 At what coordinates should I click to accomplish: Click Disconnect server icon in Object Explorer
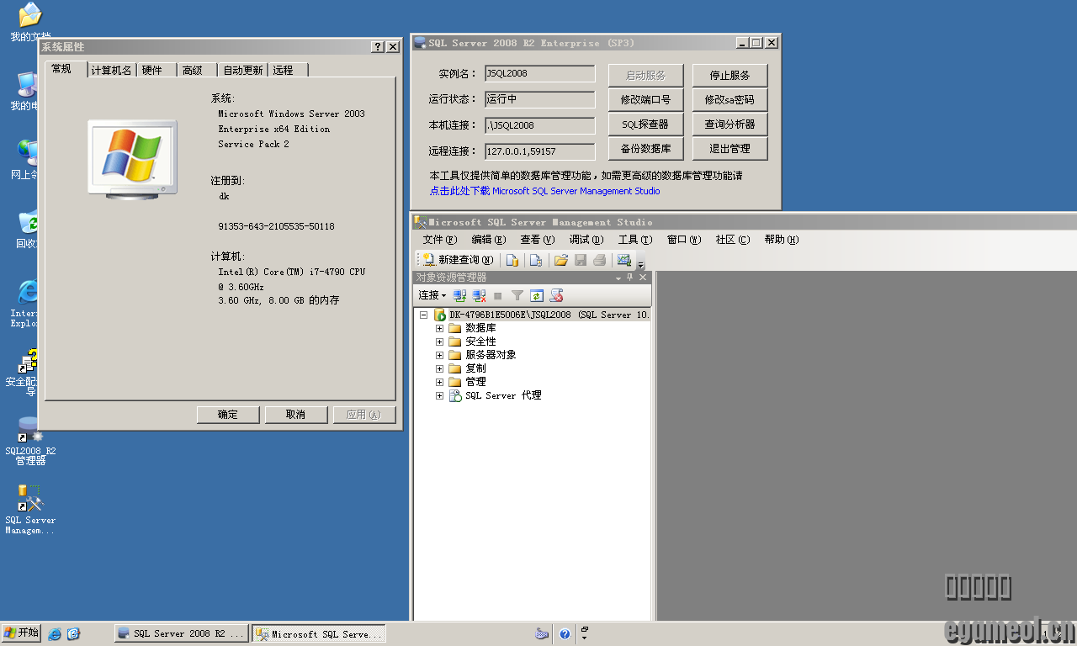coord(479,295)
